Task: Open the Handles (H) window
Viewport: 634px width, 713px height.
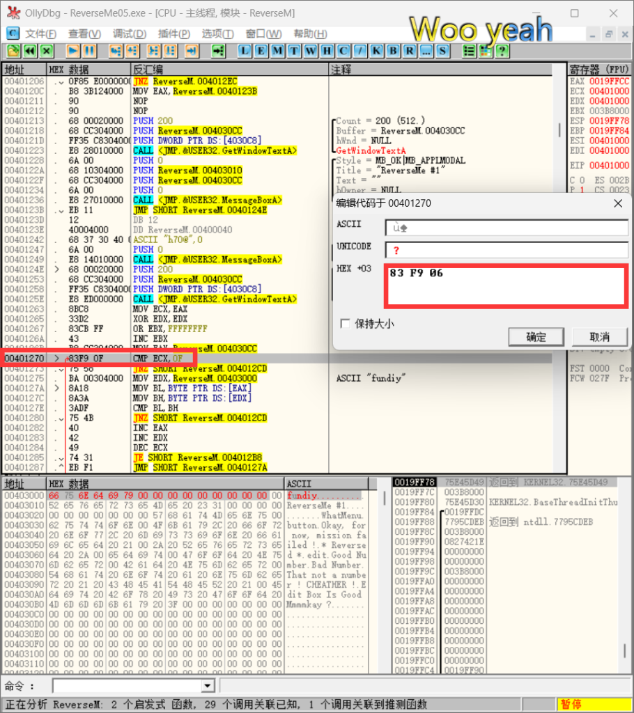Action: pos(326,51)
